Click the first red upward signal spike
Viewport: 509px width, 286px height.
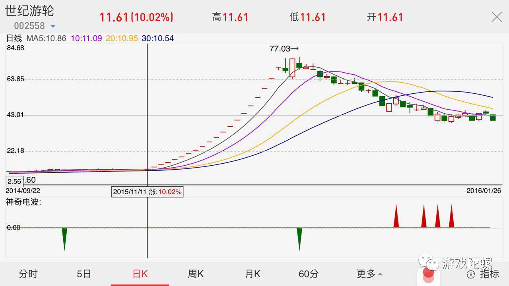point(396,216)
